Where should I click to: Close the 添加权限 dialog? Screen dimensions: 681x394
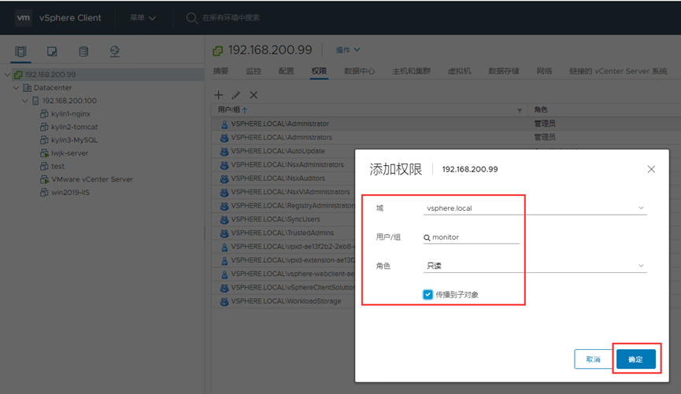pos(651,169)
